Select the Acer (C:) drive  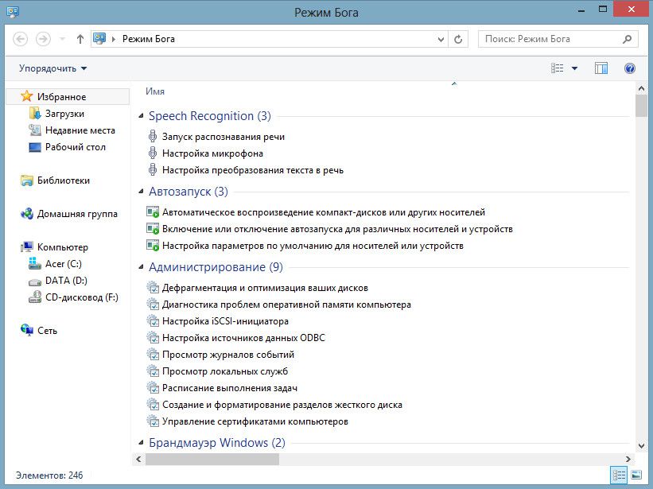63,264
